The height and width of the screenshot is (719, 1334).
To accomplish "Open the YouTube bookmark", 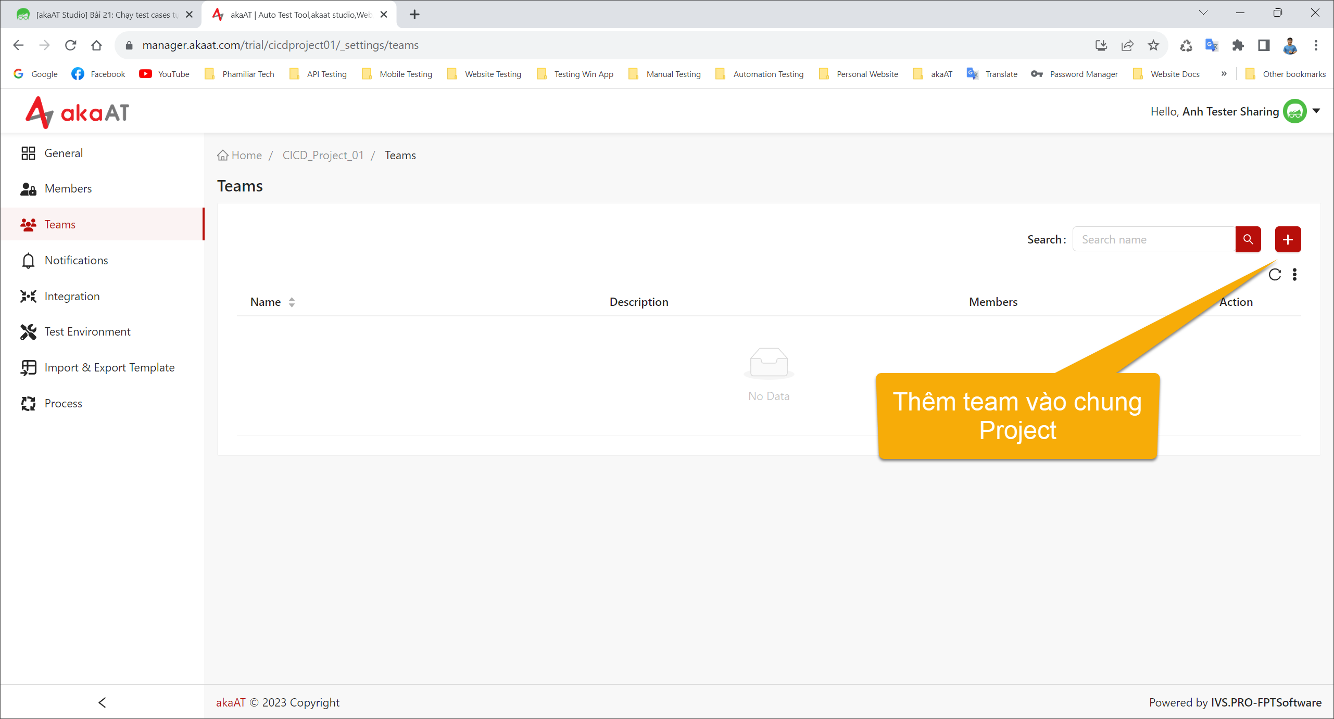I will pyautogui.click(x=164, y=74).
